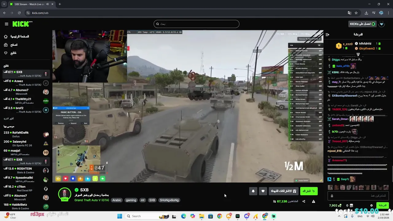Click the browser back button

[x=4, y=13]
